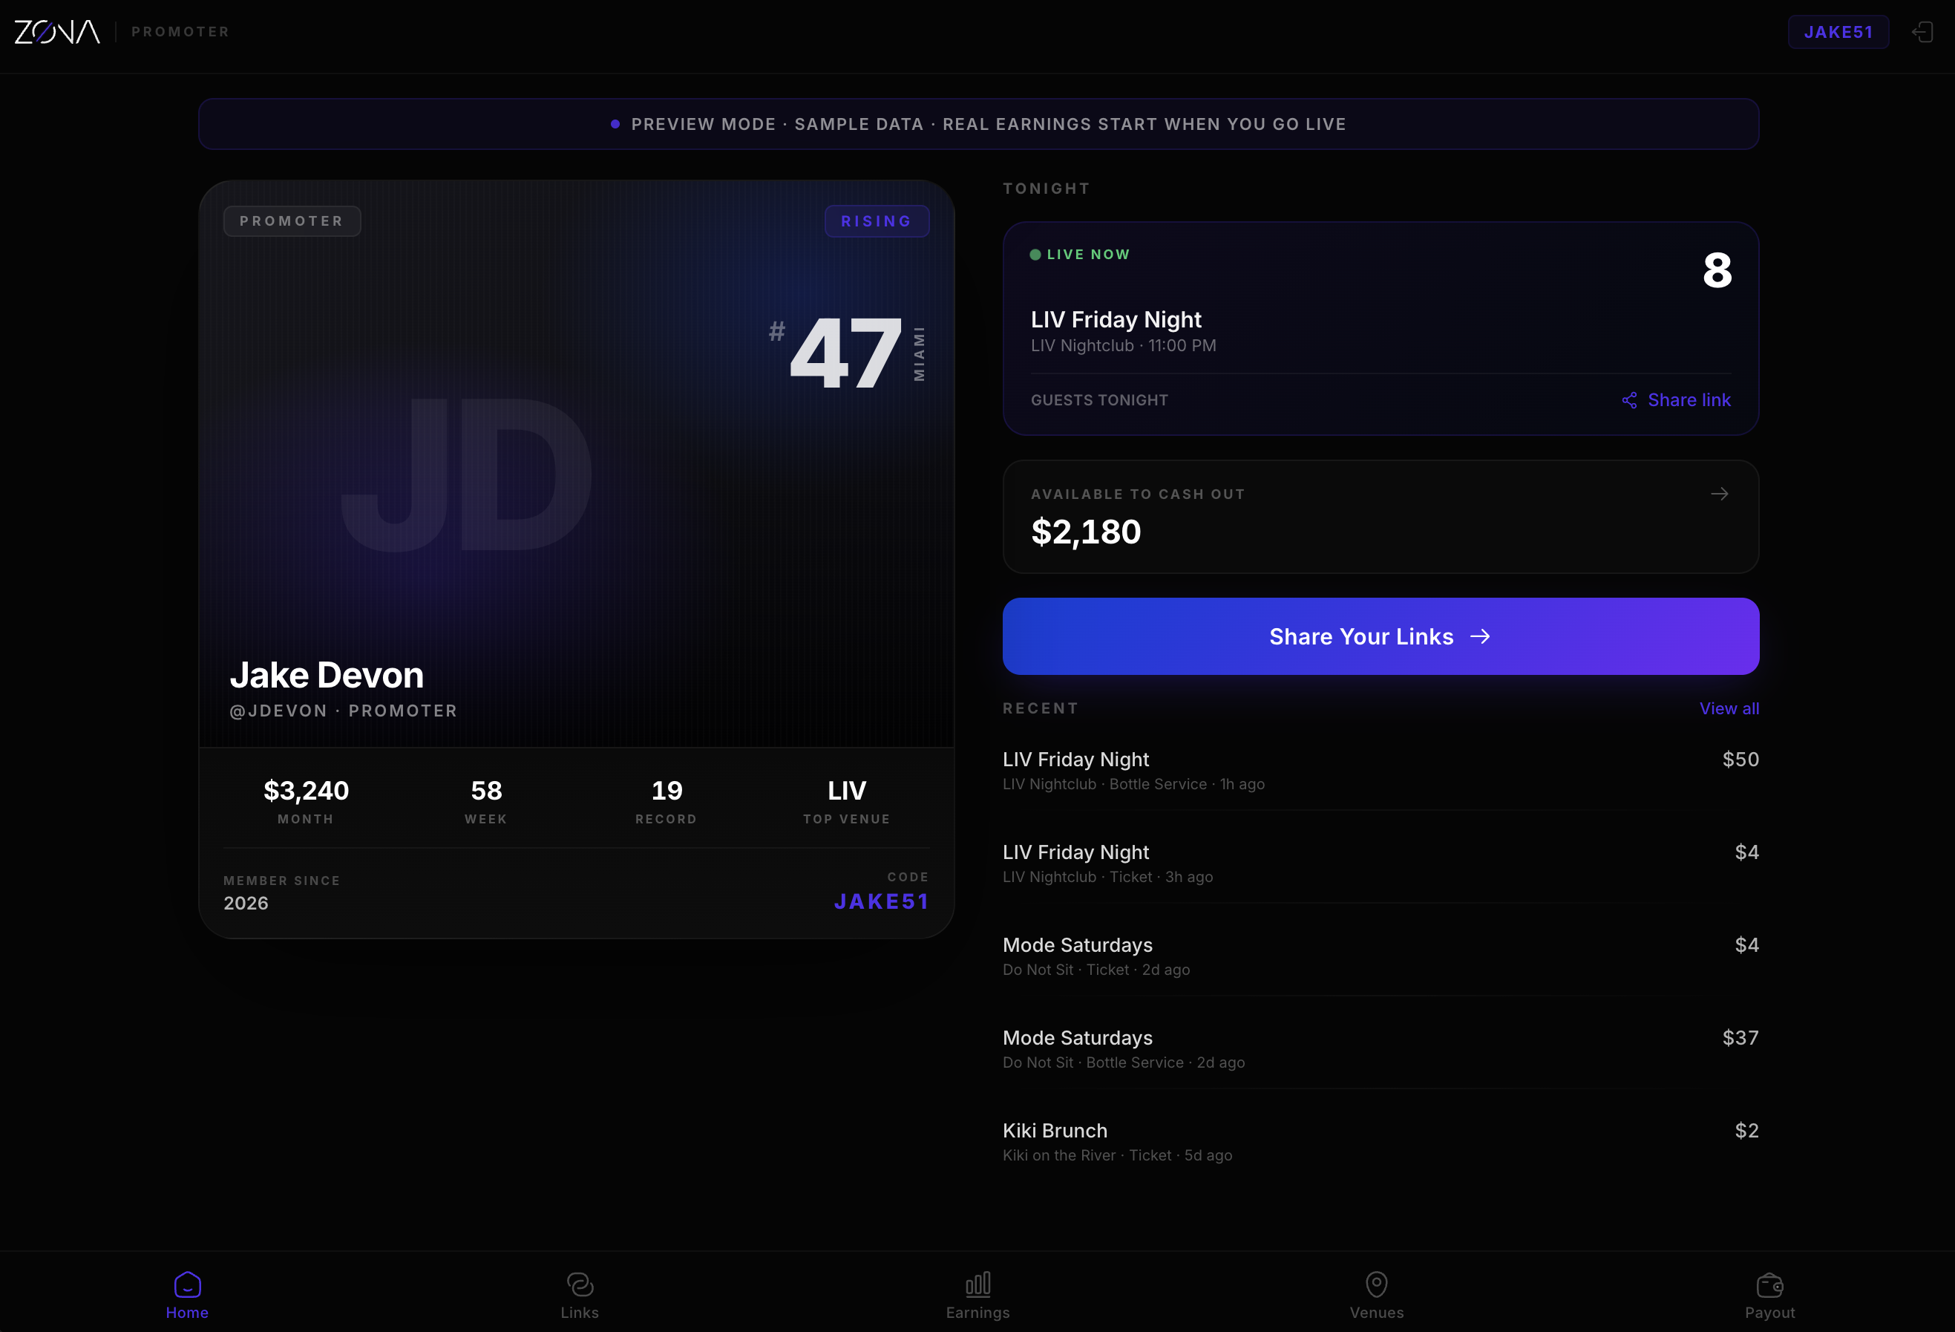Click the ZONA logo
1955x1332 pixels.
pos(57,32)
